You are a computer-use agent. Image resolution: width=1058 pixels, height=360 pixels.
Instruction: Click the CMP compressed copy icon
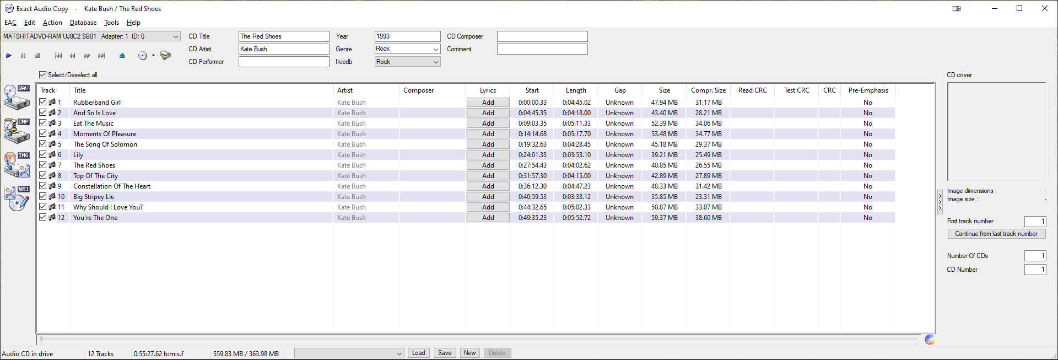[17, 131]
